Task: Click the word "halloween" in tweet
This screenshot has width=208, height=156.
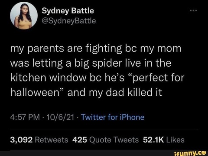Action: (x=35, y=92)
